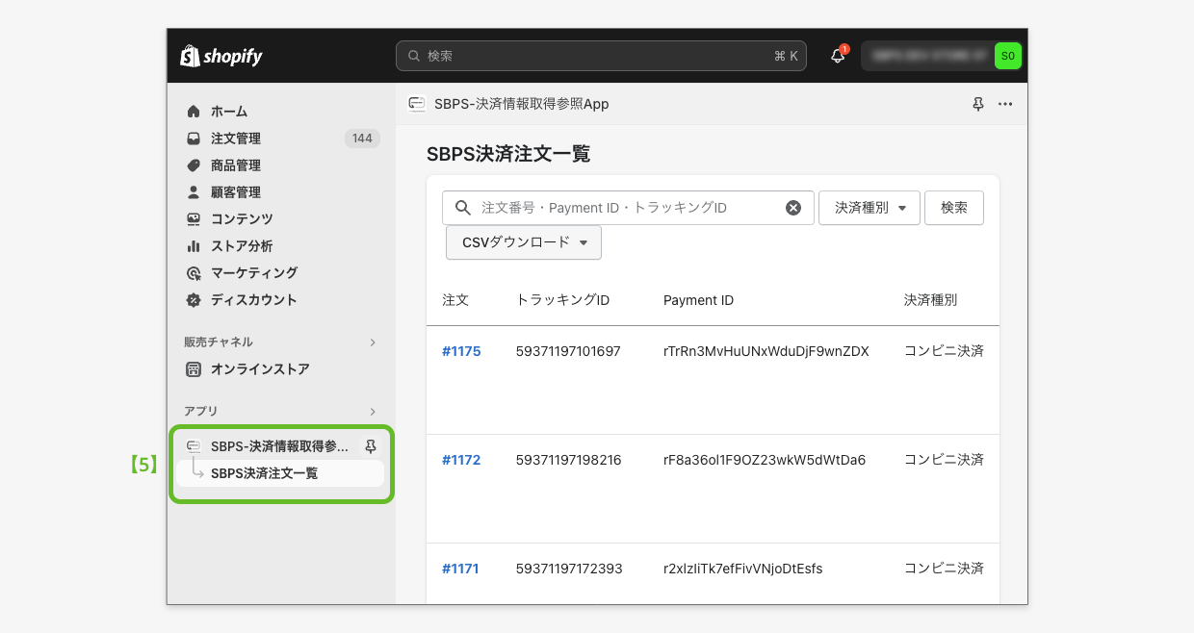
Task: Open the CSVダウンロード dropdown
Action: pyautogui.click(x=524, y=242)
